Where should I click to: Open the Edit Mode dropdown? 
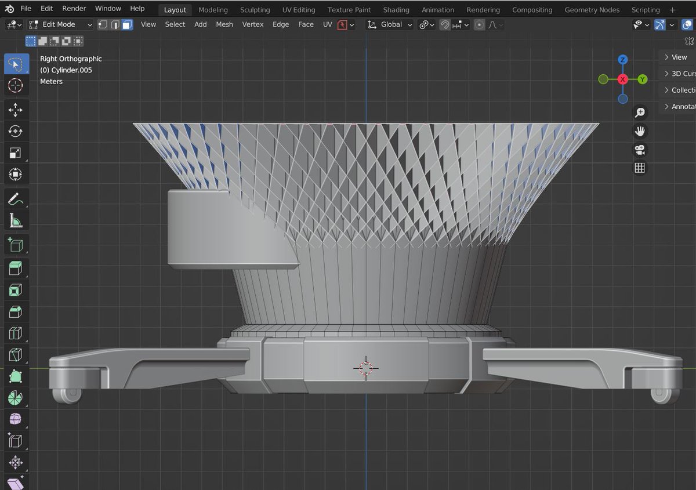(x=60, y=24)
